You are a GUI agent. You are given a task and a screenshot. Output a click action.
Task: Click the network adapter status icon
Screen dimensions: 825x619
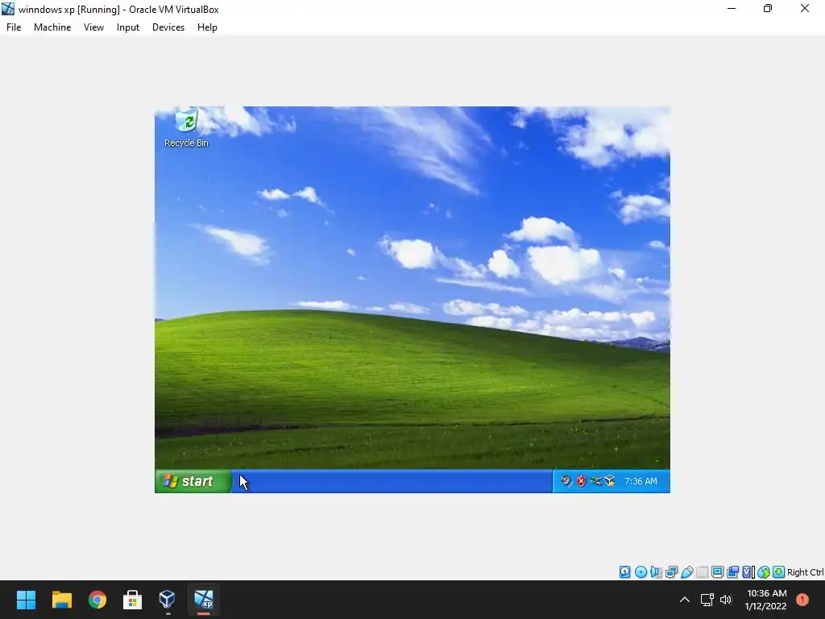tap(671, 572)
